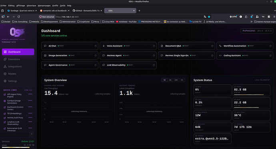
Task: Reload the page with the refresh icon
Action: coord(19,17)
